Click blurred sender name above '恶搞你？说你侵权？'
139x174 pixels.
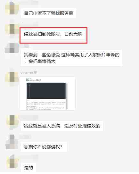[x=26, y=137]
